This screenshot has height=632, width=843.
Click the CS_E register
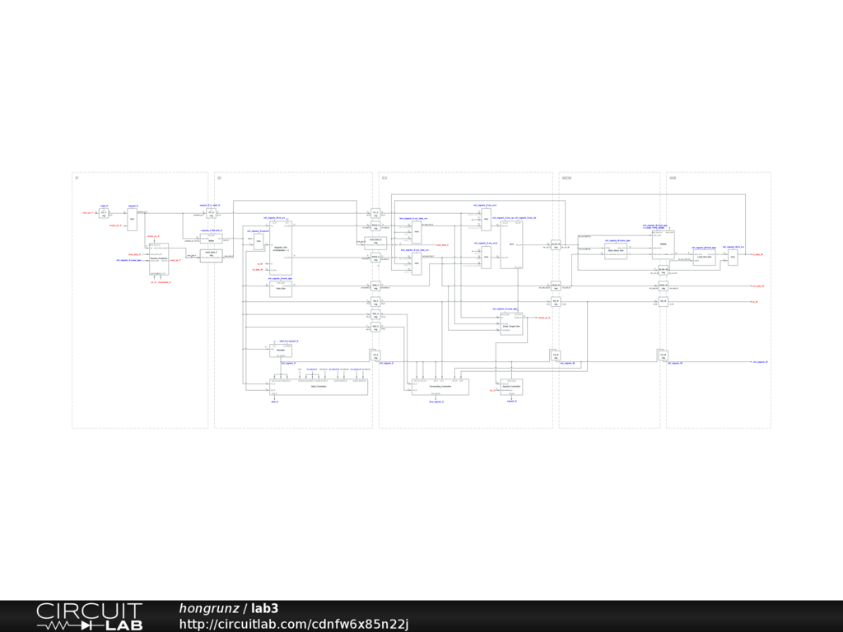coord(375,355)
